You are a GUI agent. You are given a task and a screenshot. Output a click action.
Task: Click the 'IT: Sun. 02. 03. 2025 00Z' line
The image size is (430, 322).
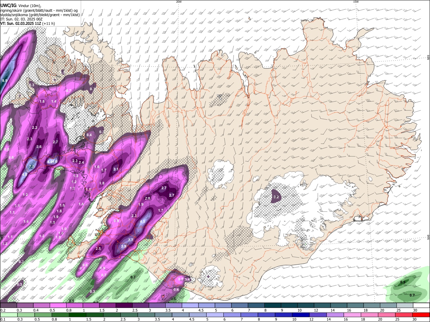21,19
